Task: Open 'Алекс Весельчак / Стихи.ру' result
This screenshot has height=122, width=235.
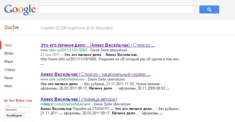Action: (x=95, y=74)
